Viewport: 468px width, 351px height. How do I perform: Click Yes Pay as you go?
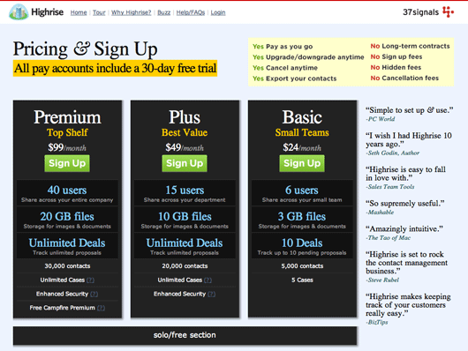pyautogui.click(x=283, y=47)
